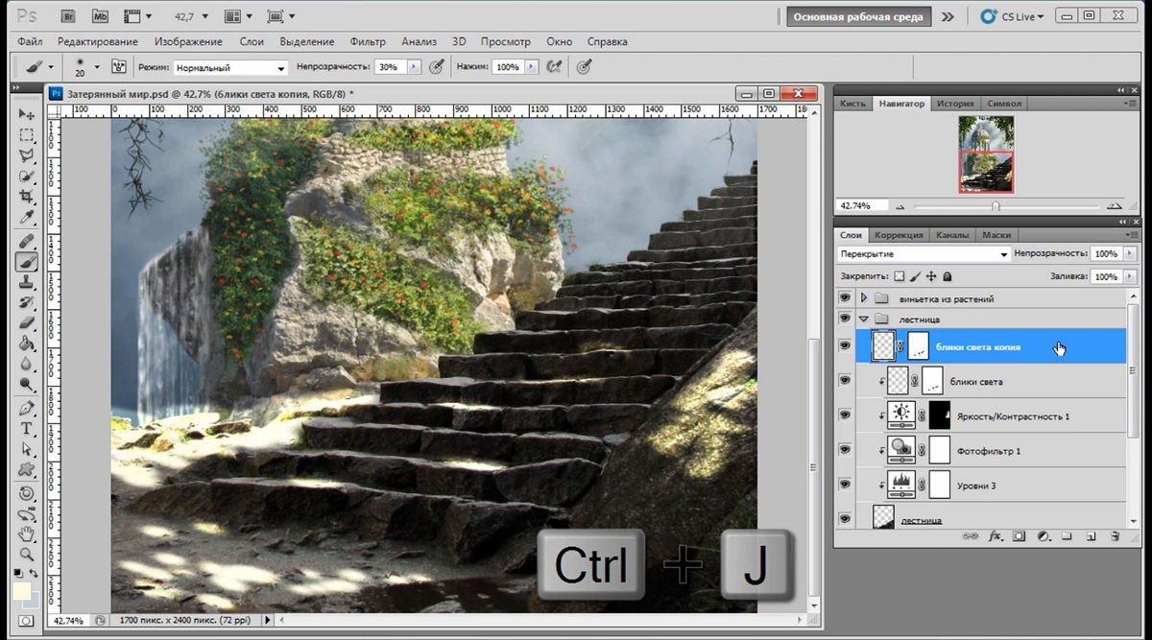Select the Eraser tool
Screen dimensions: 1152x640
point(27,324)
